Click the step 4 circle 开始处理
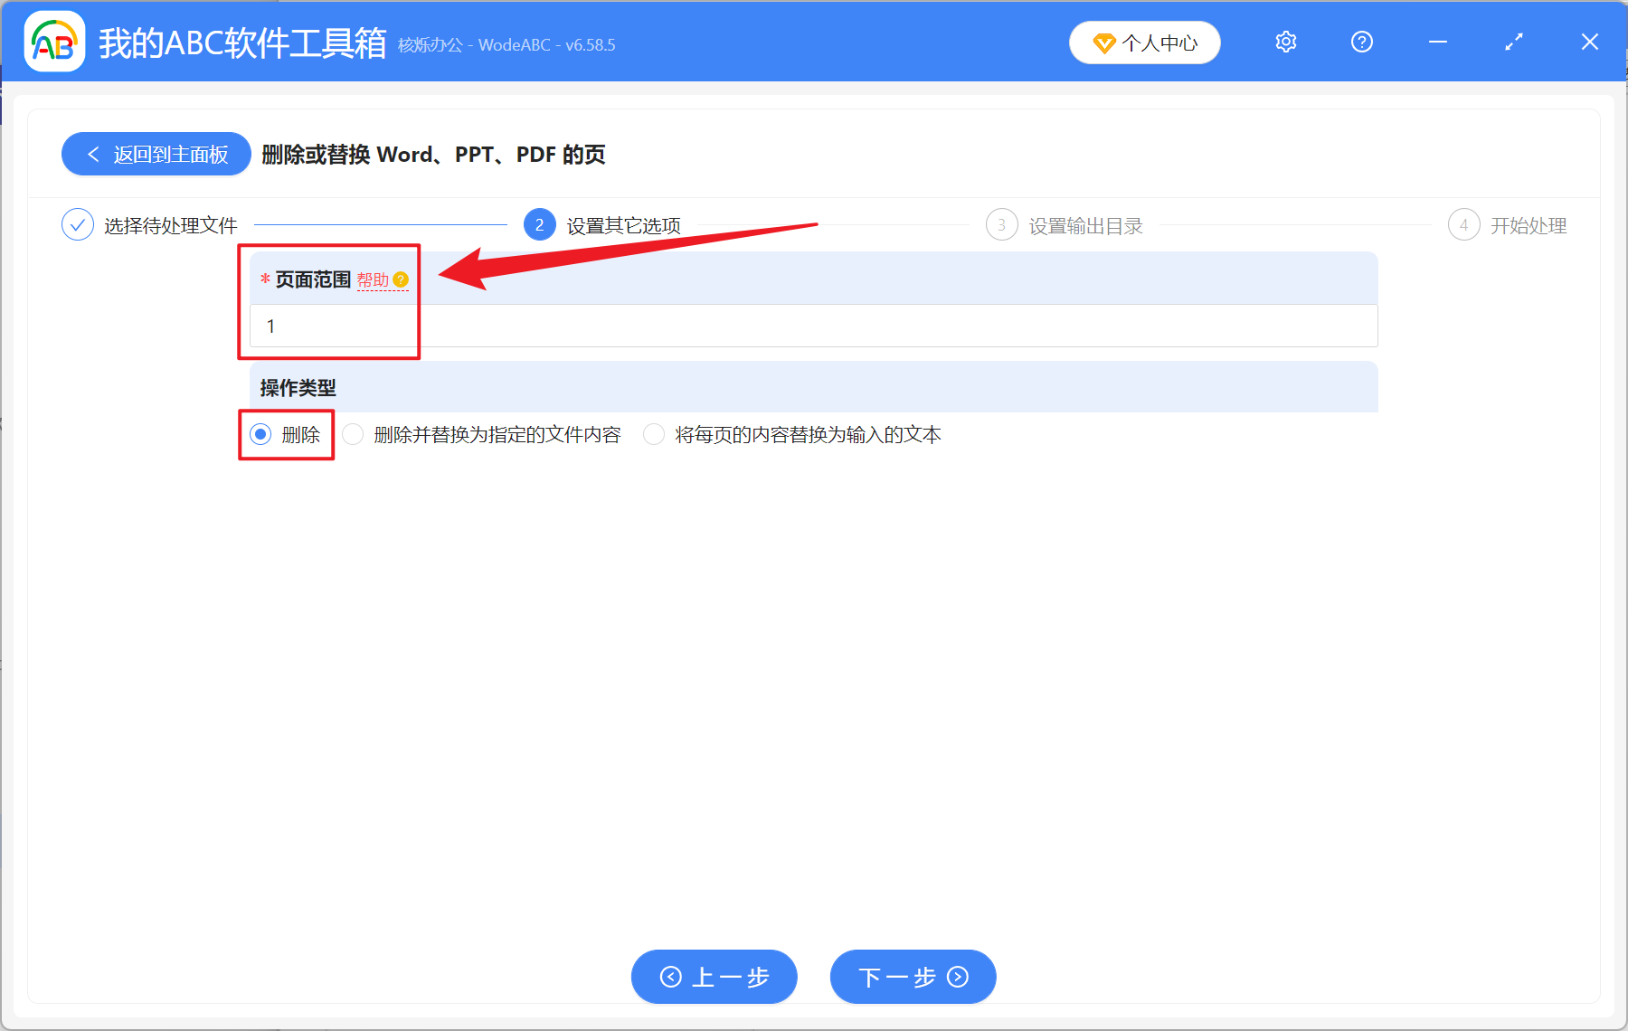 click(1464, 224)
